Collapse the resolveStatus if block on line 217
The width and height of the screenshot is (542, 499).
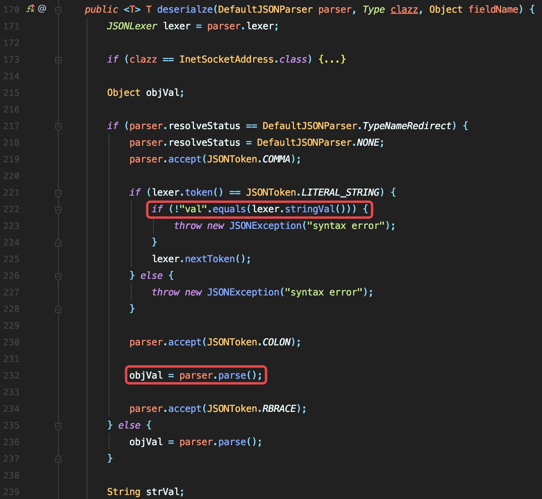(58, 127)
